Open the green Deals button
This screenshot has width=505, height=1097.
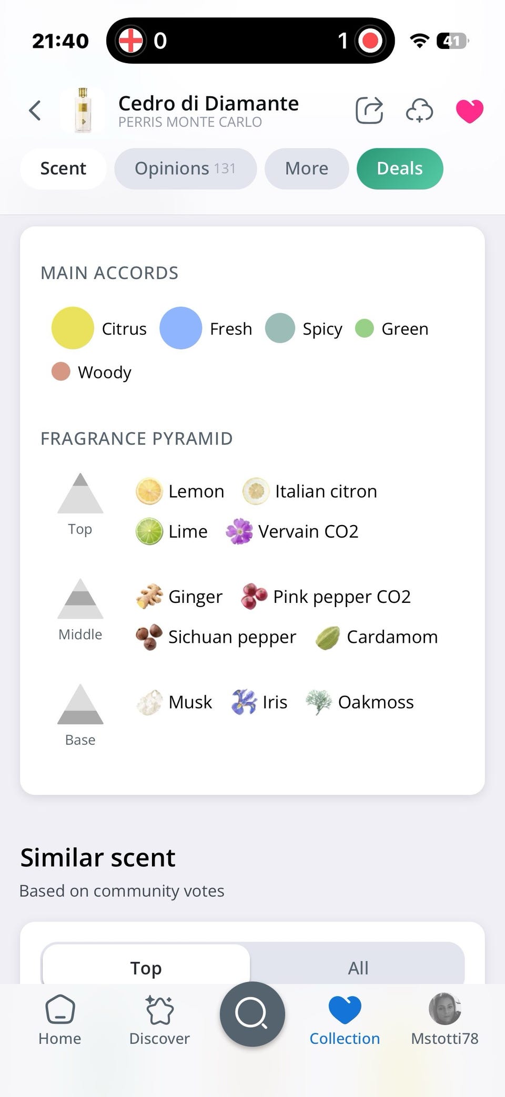pyautogui.click(x=400, y=168)
